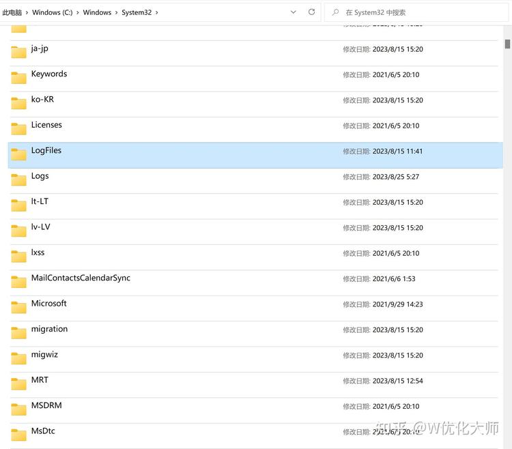Click the migwiz folder icon

click(x=18, y=358)
